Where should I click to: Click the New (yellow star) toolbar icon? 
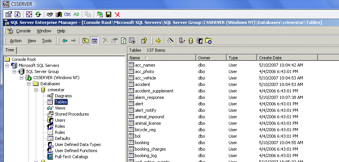pos(158,41)
